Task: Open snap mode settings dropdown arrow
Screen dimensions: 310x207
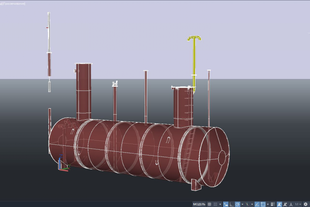Action: (220, 204)
